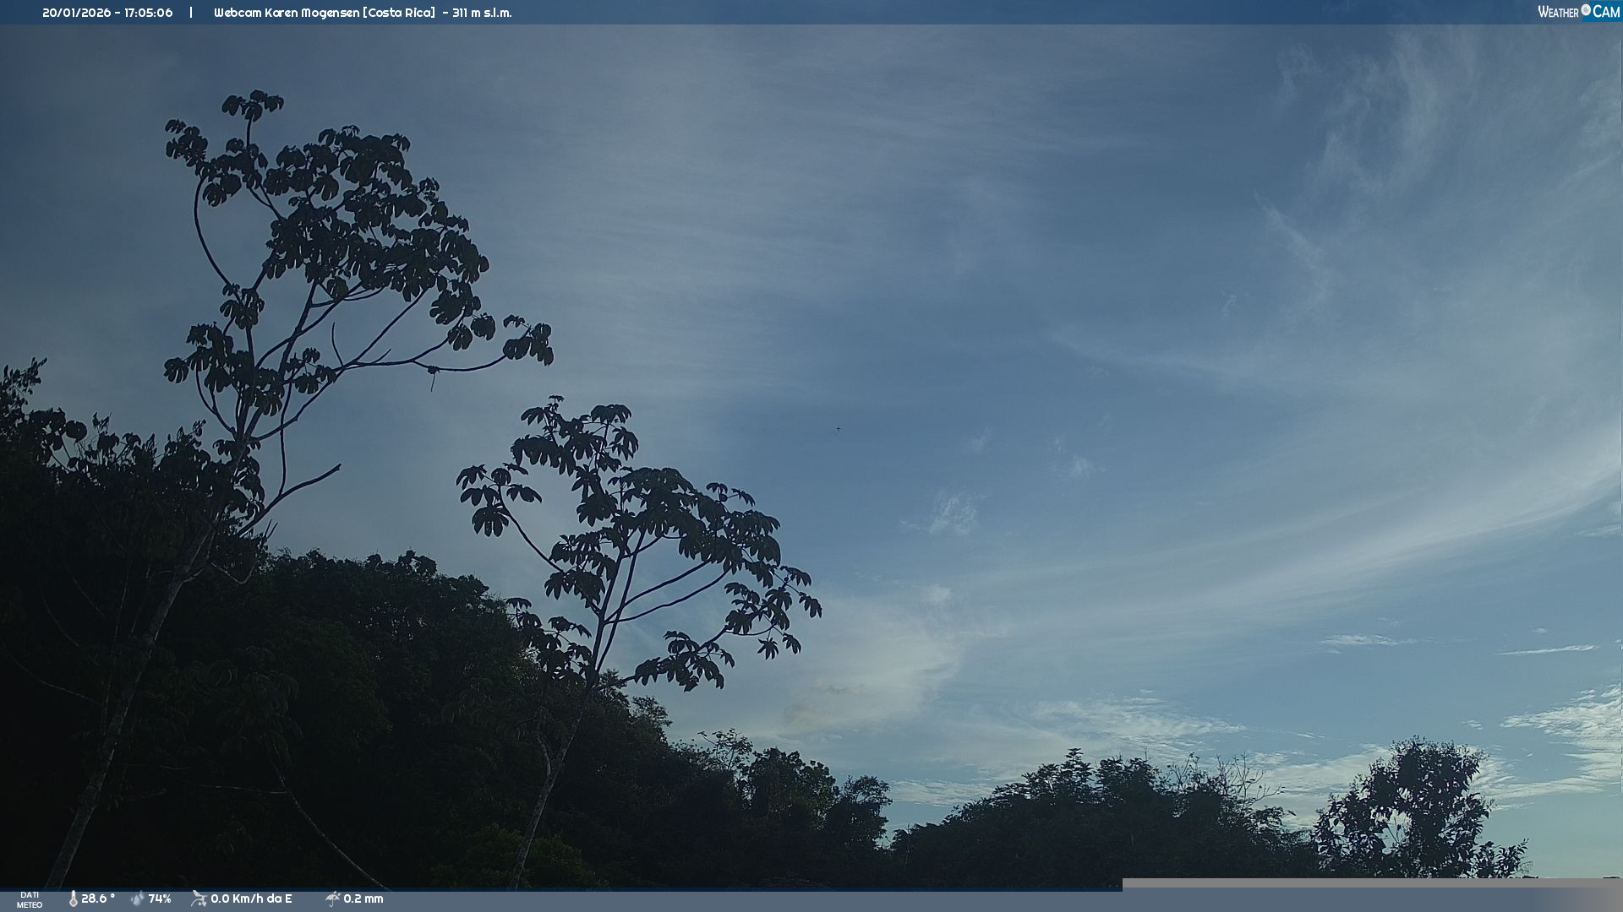Click the vertical separator after the timestamp

(191, 13)
